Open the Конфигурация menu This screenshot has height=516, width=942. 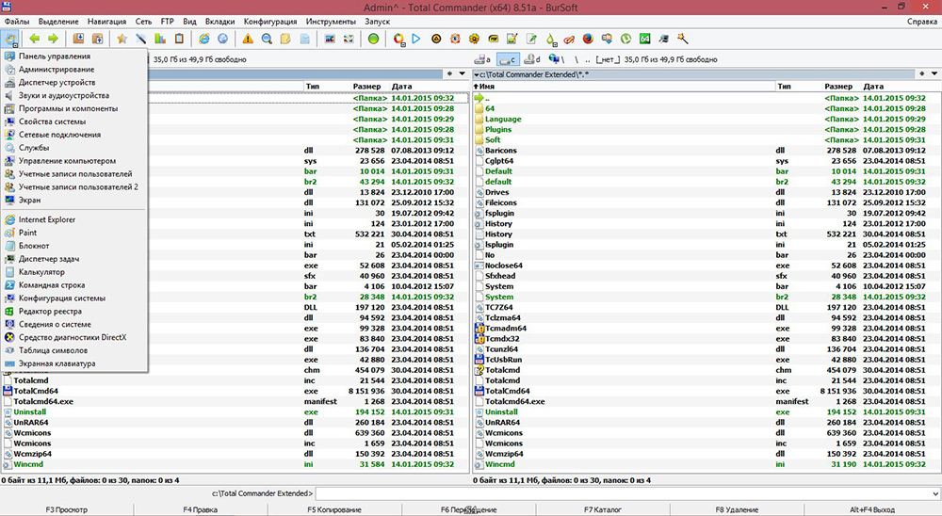[x=271, y=20]
